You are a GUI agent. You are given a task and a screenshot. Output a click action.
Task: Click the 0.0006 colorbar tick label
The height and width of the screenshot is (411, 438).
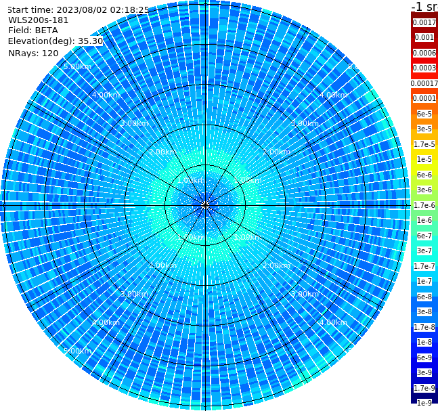(x=424, y=53)
